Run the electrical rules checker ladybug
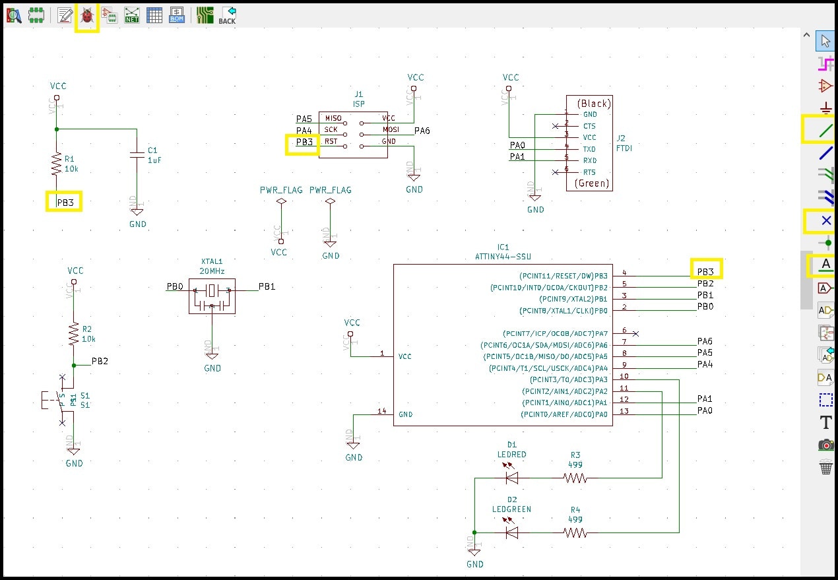The width and height of the screenshot is (838, 580). [87, 16]
